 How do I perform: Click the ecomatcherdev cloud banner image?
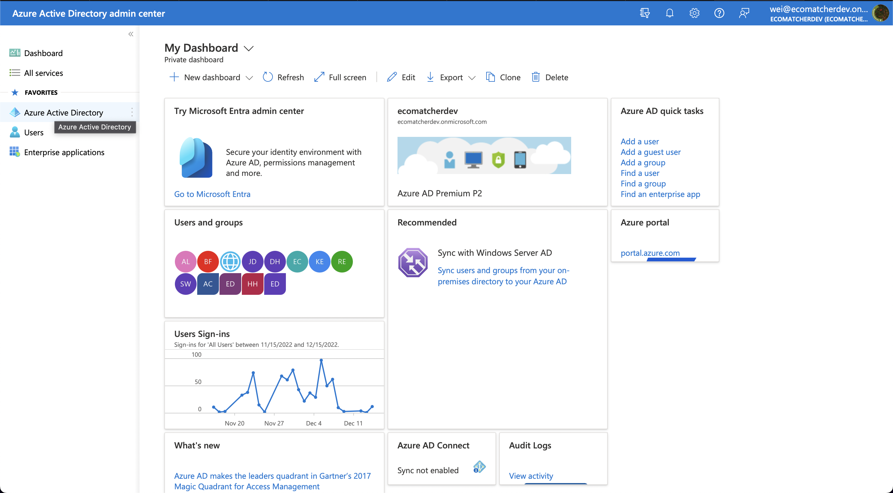click(x=484, y=155)
